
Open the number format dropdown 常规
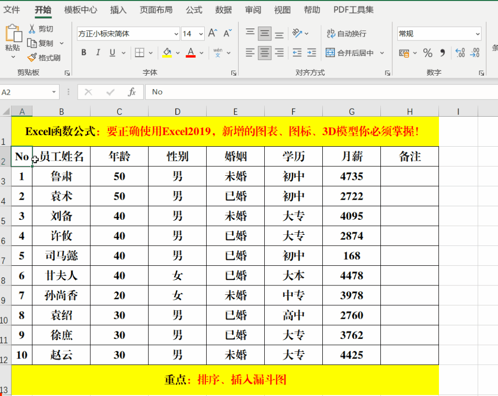(477, 34)
